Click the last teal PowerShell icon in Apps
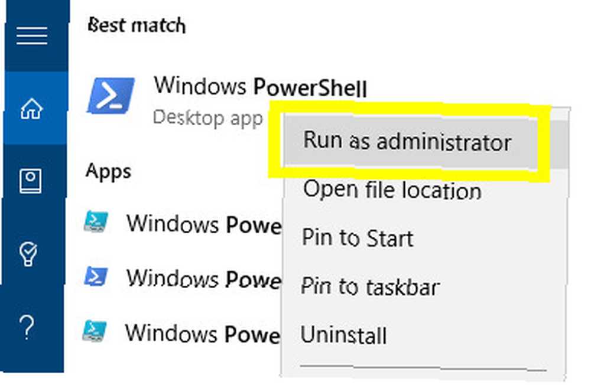The height and width of the screenshot is (385, 591). pos(94,331)
